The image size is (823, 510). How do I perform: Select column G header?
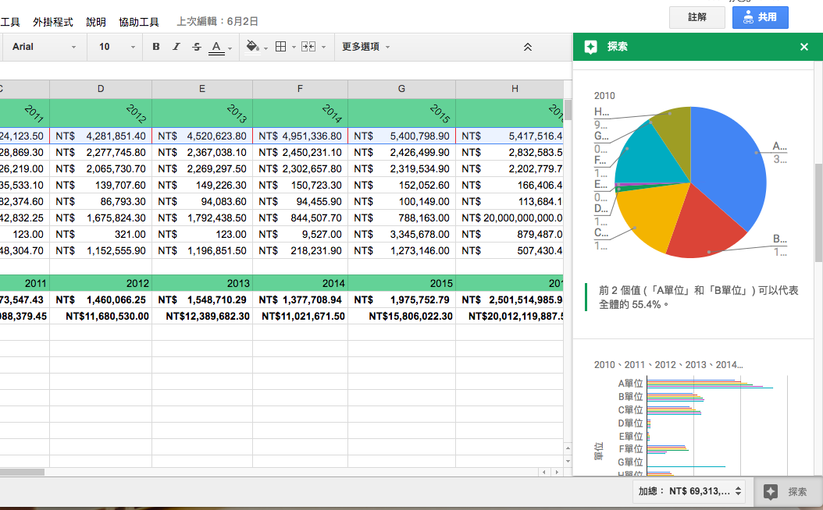(x=401, y=89)
